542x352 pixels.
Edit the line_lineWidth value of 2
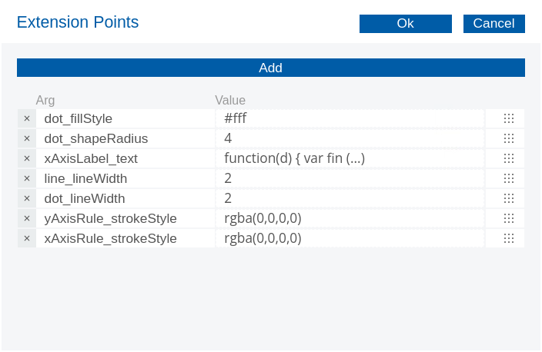(x=350, y=178)
